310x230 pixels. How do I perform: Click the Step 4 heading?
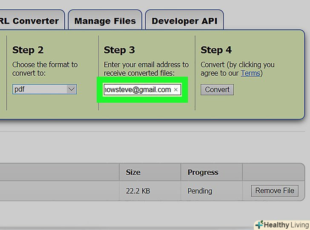click(x=216, y=50)
